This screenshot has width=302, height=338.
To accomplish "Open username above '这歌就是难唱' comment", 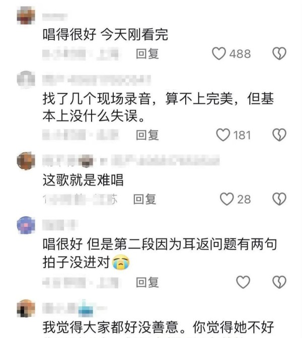I will pos(131,160).
